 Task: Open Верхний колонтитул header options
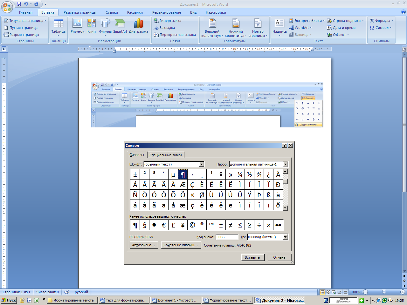pyautogui.click(x=212, y=28)
